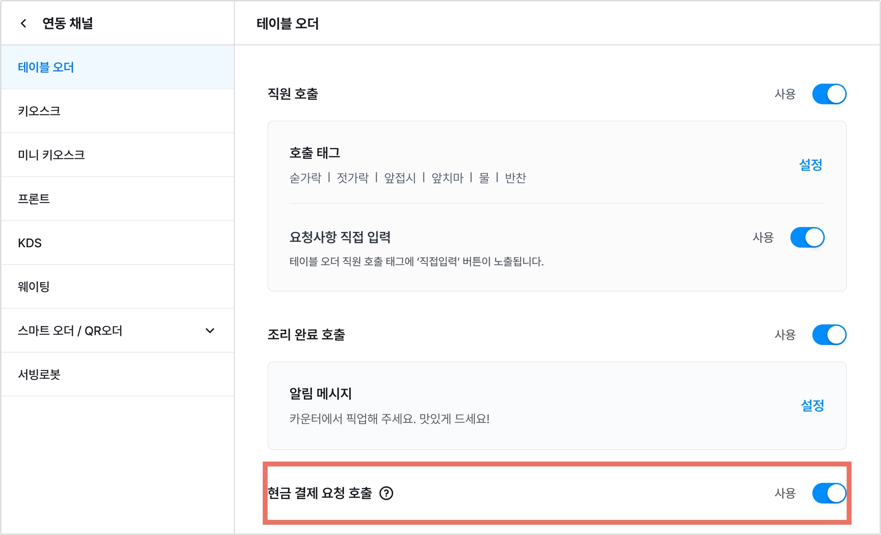Open KDS channel settings
Screen dimensions: 881x535
(117, 243)
